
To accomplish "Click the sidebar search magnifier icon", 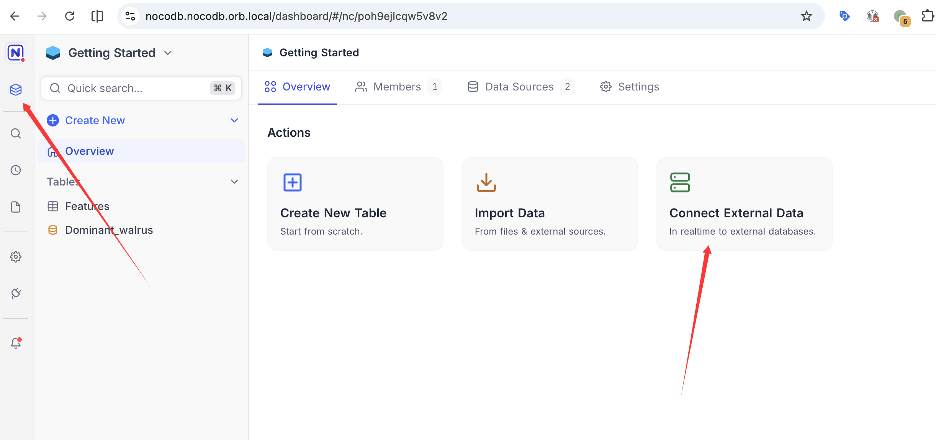I will point(16,133).
